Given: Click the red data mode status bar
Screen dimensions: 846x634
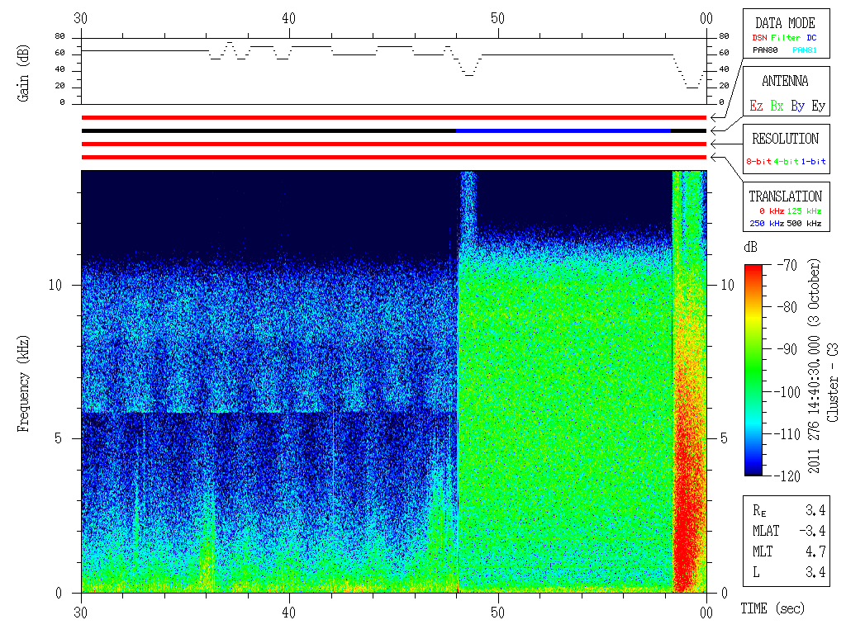Looking at the screenshot, I should coord(394,117).
